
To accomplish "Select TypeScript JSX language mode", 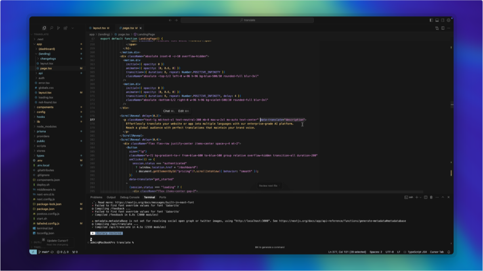I will coord(417,252).
